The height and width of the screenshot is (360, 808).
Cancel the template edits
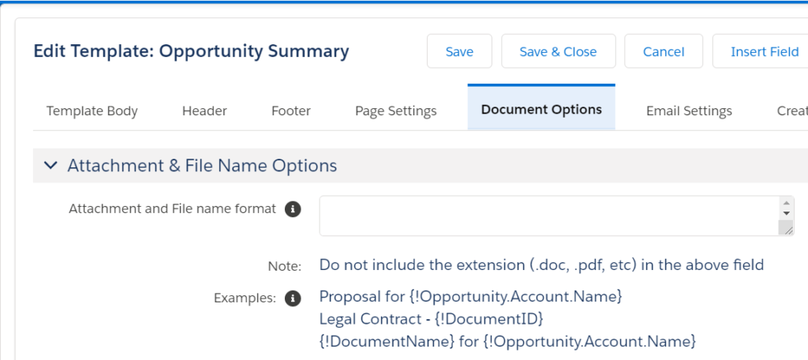664,51
